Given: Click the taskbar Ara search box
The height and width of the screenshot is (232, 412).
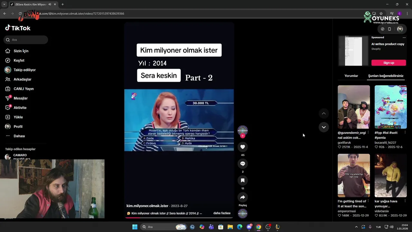Looking at the screenshot, I should (x=164, y=227).
